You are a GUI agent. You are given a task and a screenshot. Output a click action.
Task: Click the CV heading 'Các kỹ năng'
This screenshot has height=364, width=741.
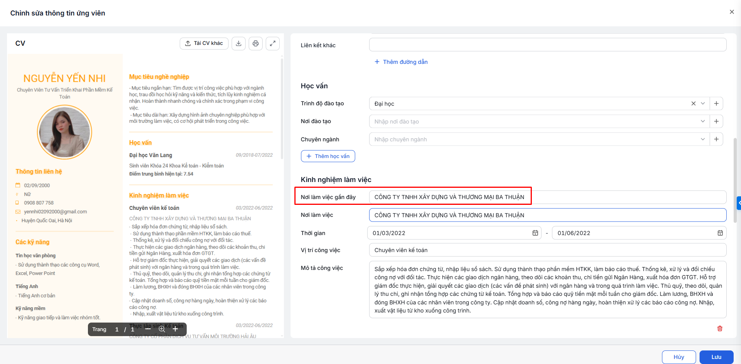click(33, 242)
